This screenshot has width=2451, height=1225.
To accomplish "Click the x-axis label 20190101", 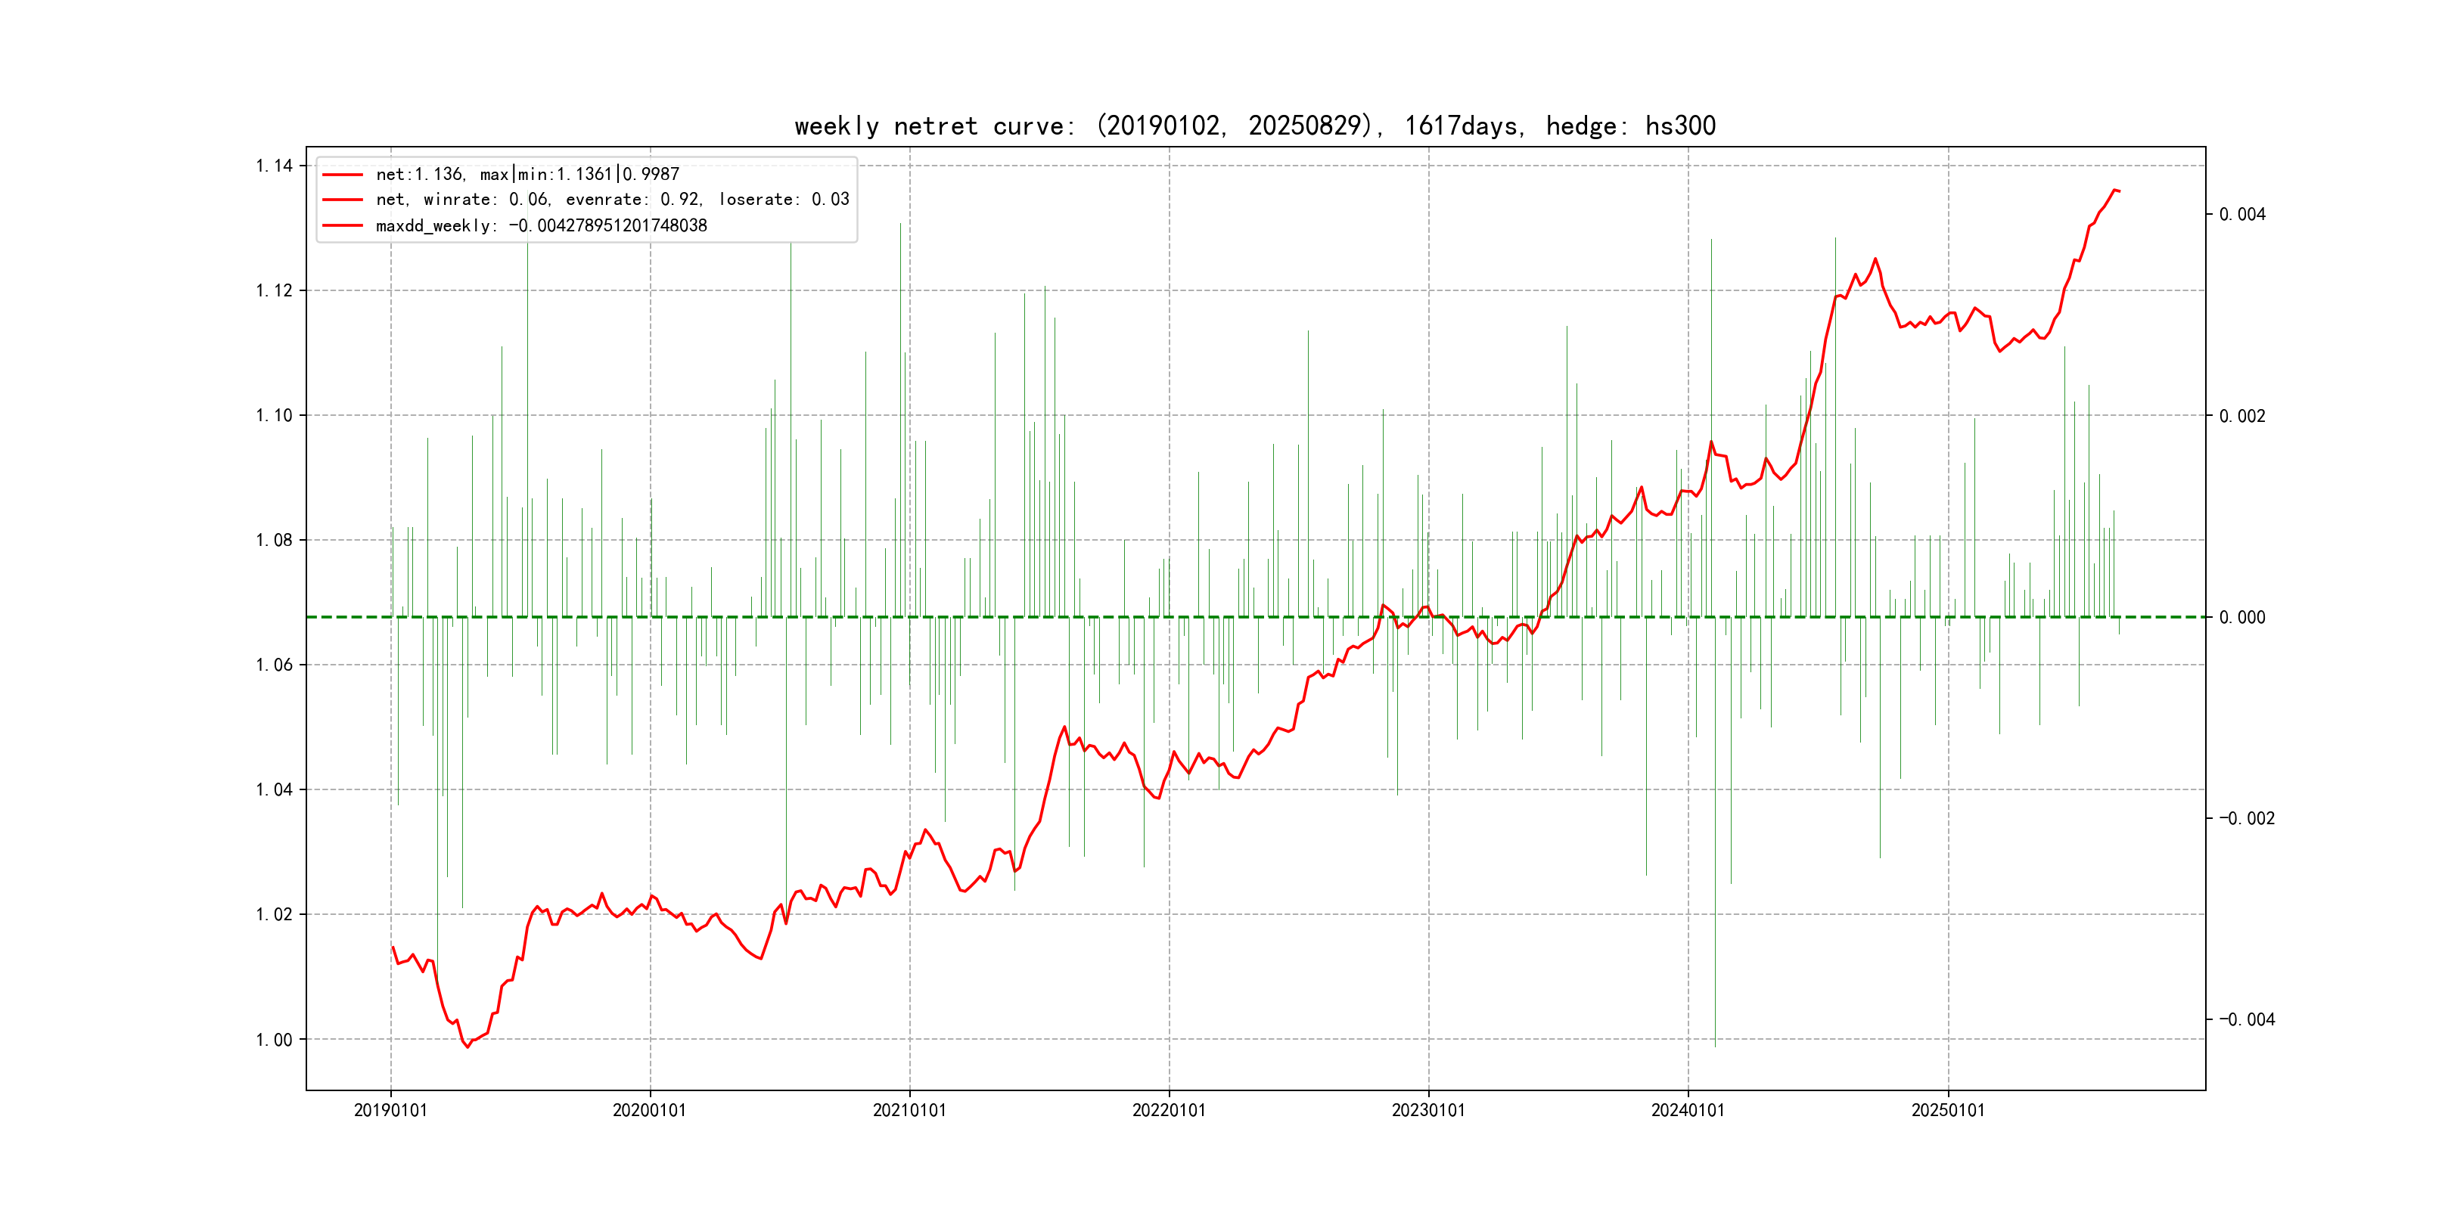I will point(390,1110).
